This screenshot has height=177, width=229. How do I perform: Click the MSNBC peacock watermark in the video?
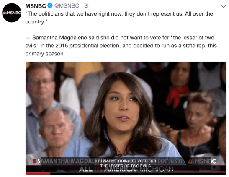tap(202, 161)
